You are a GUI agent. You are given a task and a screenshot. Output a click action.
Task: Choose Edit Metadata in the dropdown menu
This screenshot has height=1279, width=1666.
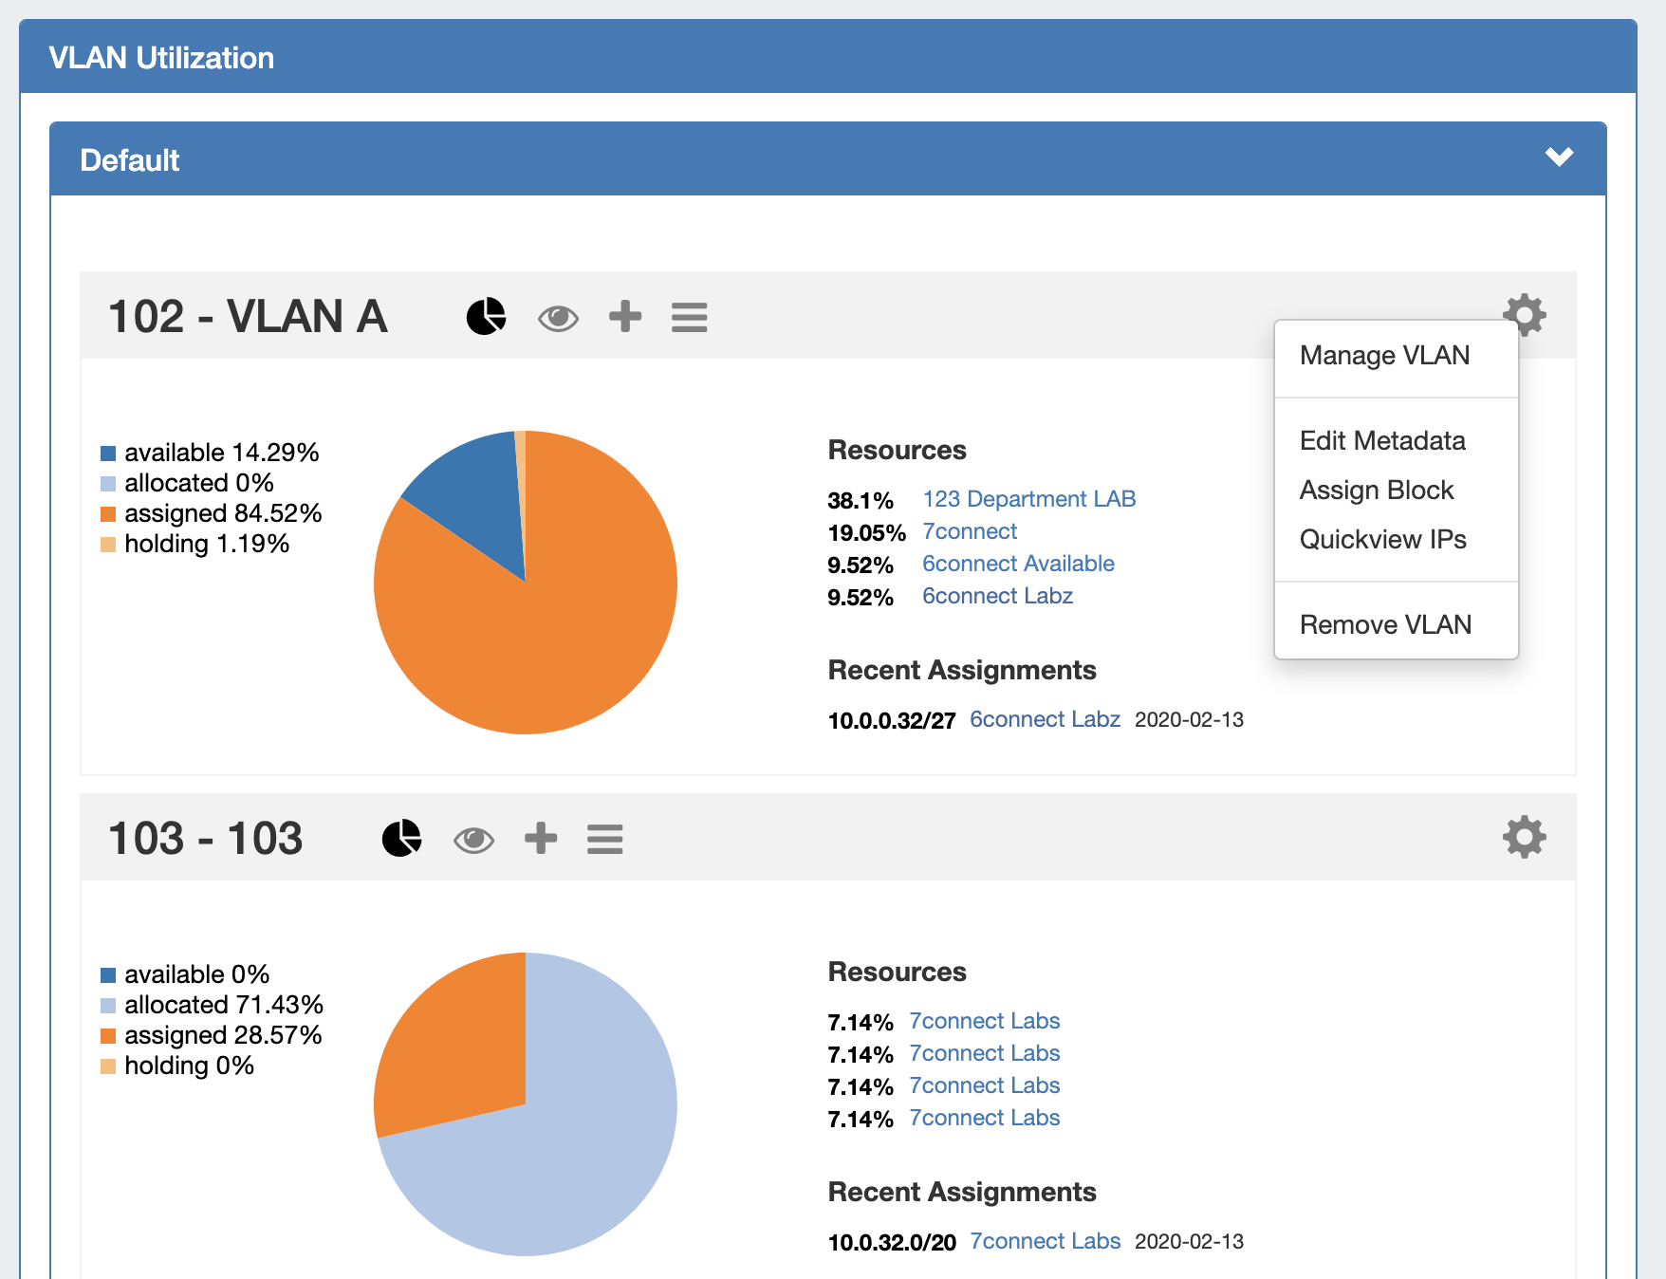point(1382,440)
